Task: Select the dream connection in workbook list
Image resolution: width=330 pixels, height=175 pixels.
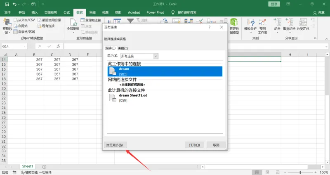Action: click(165, 71)
